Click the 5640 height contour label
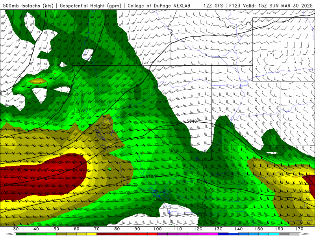This screenshot has width=315, height=236. 192,121
